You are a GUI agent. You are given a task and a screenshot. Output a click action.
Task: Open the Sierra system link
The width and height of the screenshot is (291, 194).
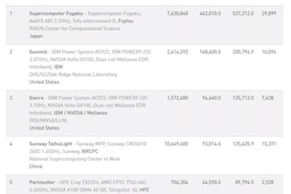click(37, 97)
